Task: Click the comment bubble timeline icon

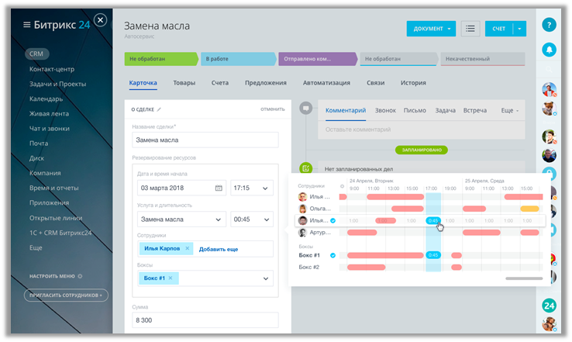Action: pos(305,108)
